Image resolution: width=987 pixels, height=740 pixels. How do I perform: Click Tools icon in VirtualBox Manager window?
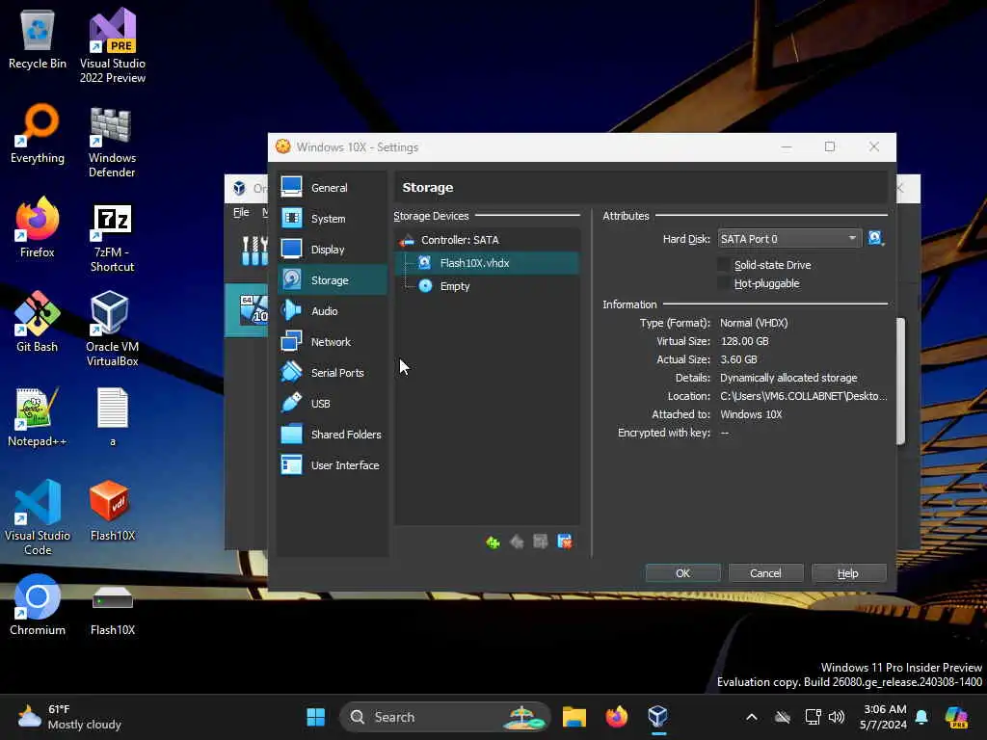[253, 251]
